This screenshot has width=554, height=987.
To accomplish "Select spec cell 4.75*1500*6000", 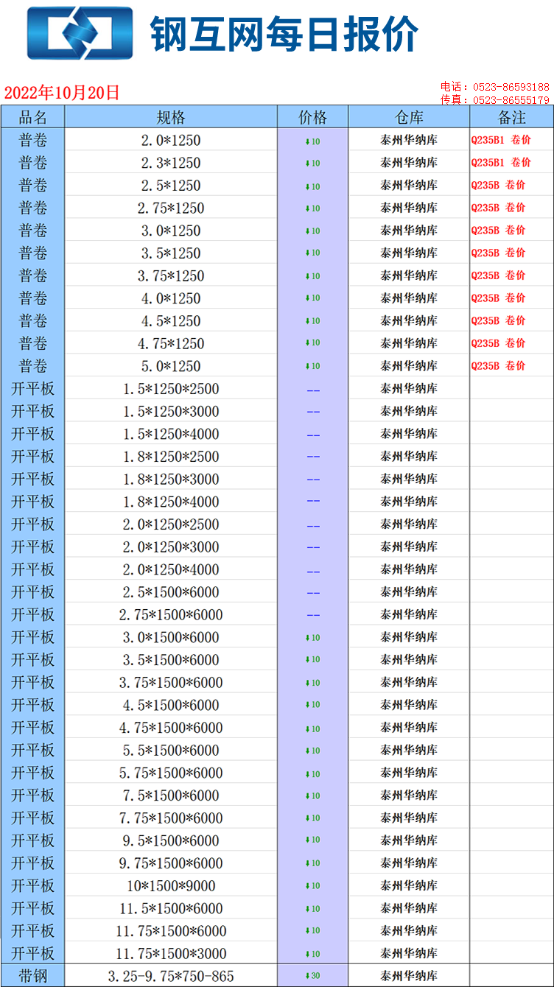I will (171, 728).
